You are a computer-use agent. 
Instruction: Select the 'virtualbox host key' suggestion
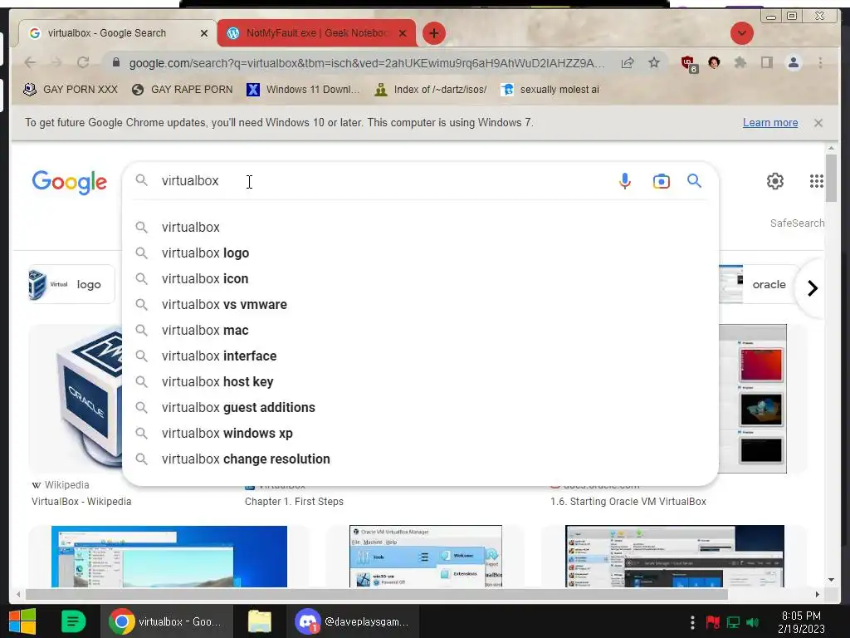tap(420, 381)
